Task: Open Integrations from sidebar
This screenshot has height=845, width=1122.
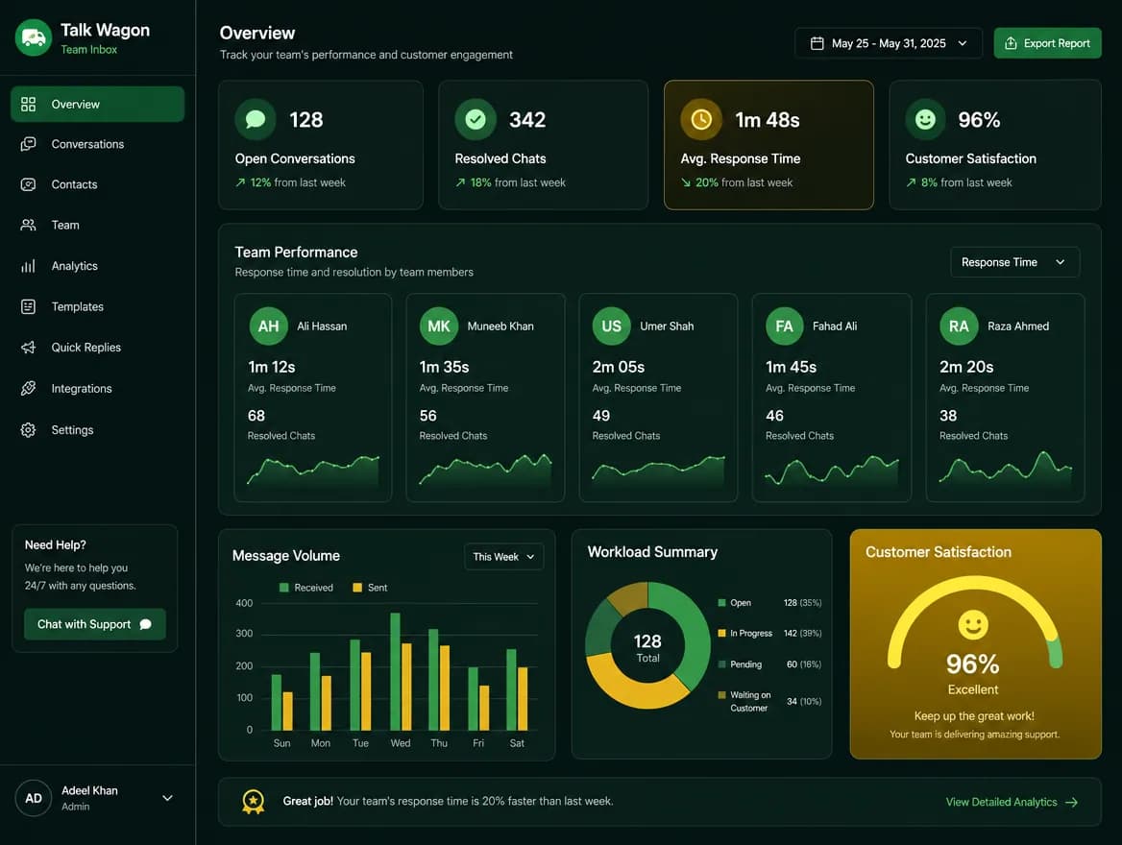Action: point(97,389)
